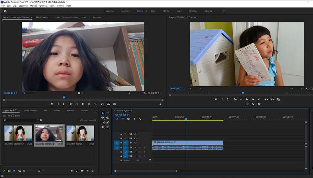This screenshot has width=313, height=178.
Task: Click Source monitor playhead marker
Action: click(64, 97)
